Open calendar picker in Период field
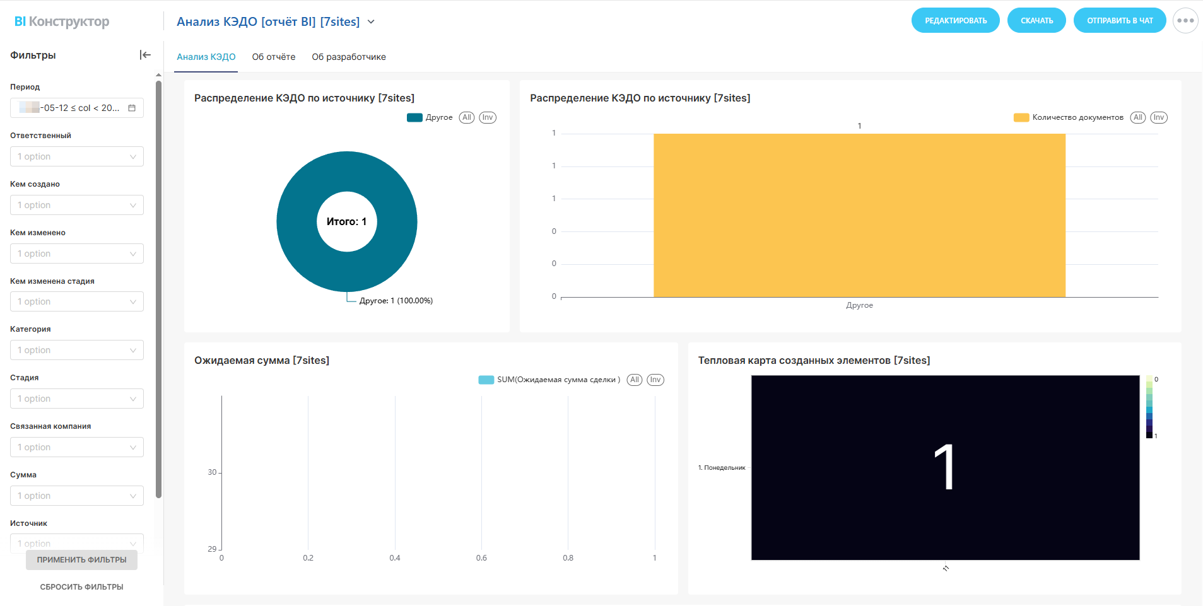 click(x=132, y=108)
